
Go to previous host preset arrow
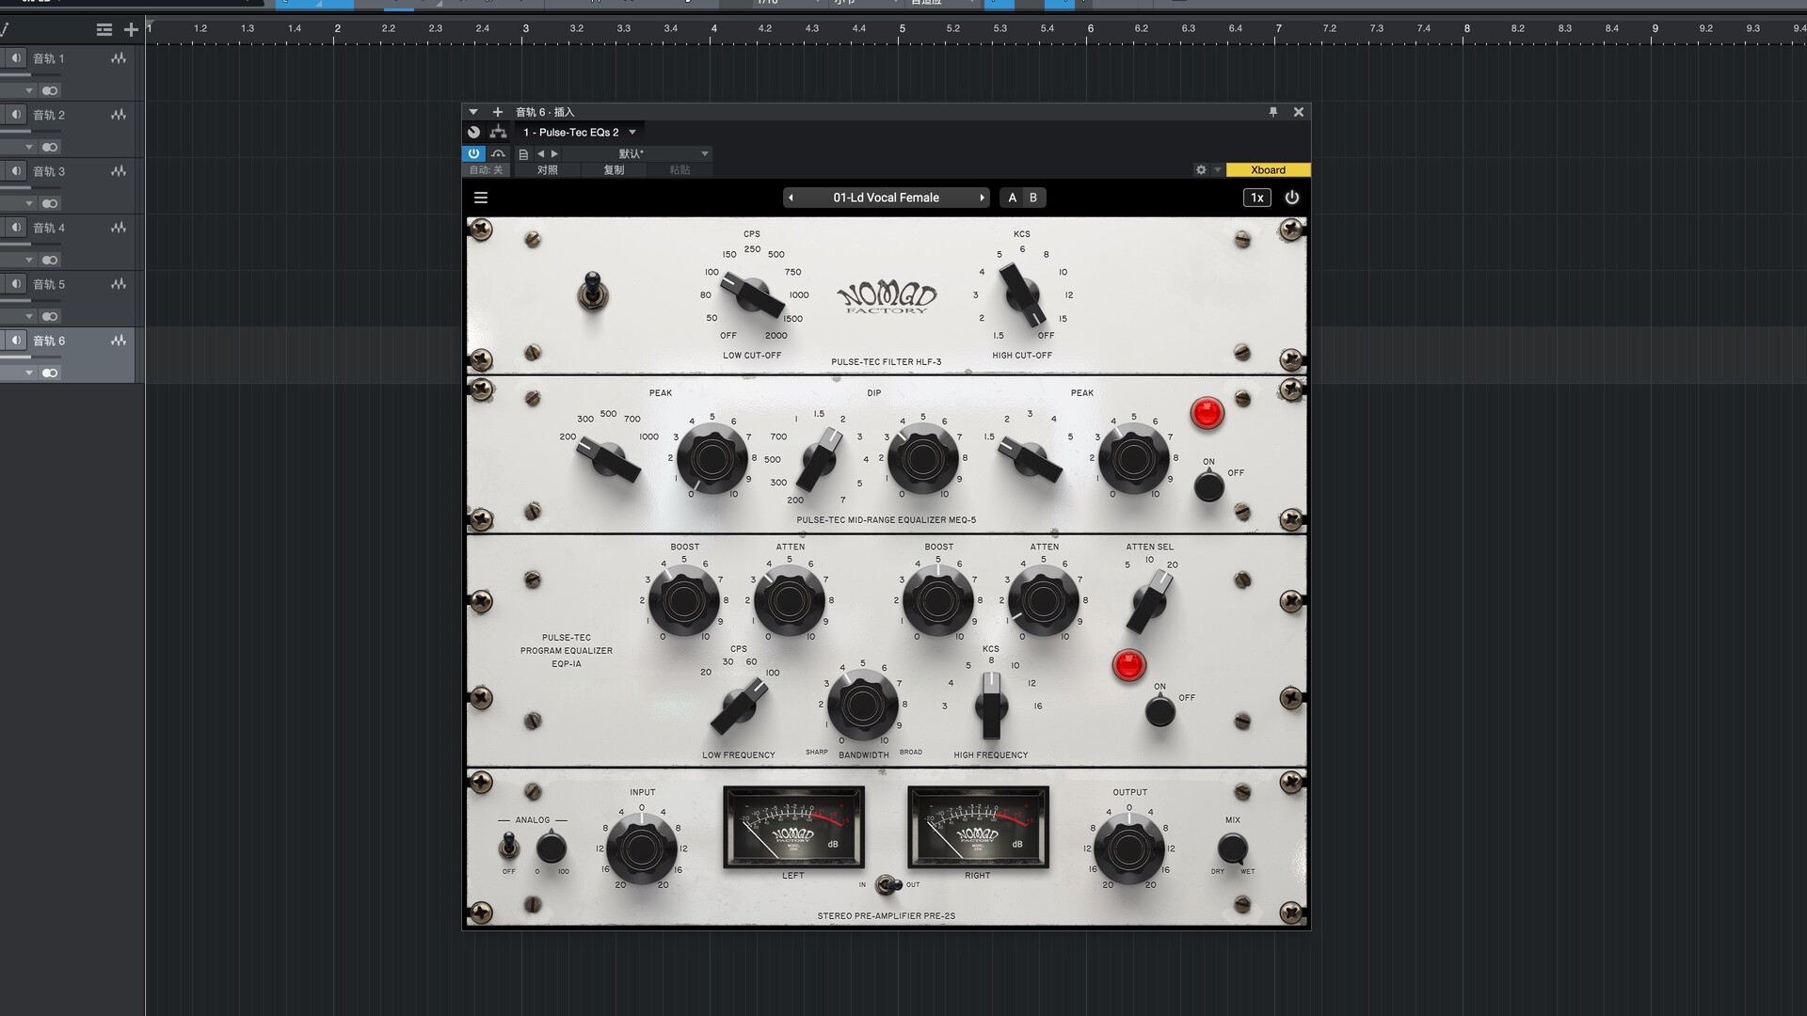pyautogui.click(x=540, y=153)
